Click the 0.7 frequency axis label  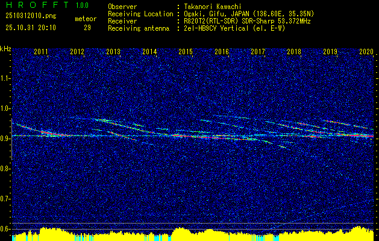click(x=5, y=199)
